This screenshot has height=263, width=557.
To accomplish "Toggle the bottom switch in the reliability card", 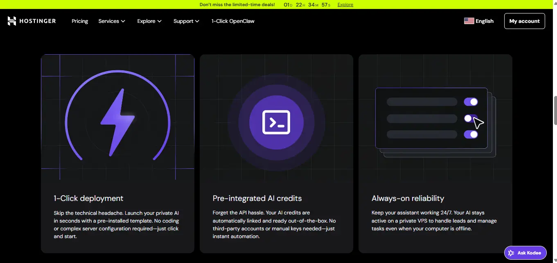I will (471, 134).
